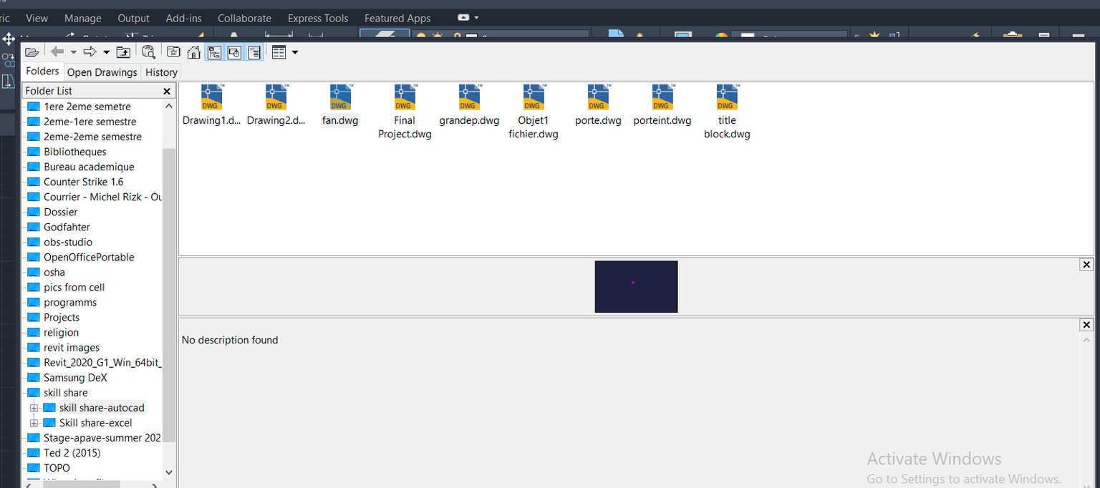This screenshot has width=1100, height=488.
Task: Click folder list scrollbar down arrow
Action: click(x=169, y=472)
